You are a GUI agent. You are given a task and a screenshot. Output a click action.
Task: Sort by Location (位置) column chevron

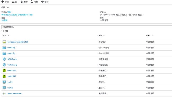(x=152, y=35)
